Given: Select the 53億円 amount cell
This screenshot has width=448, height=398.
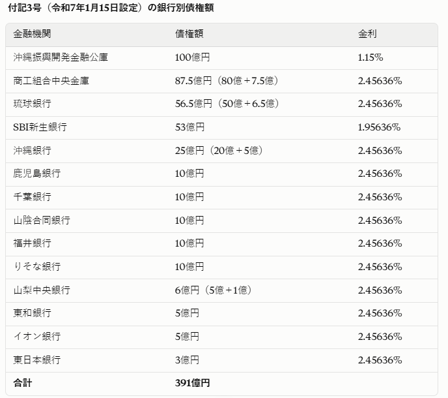Looking at the screenshot, I should (189, 127).
